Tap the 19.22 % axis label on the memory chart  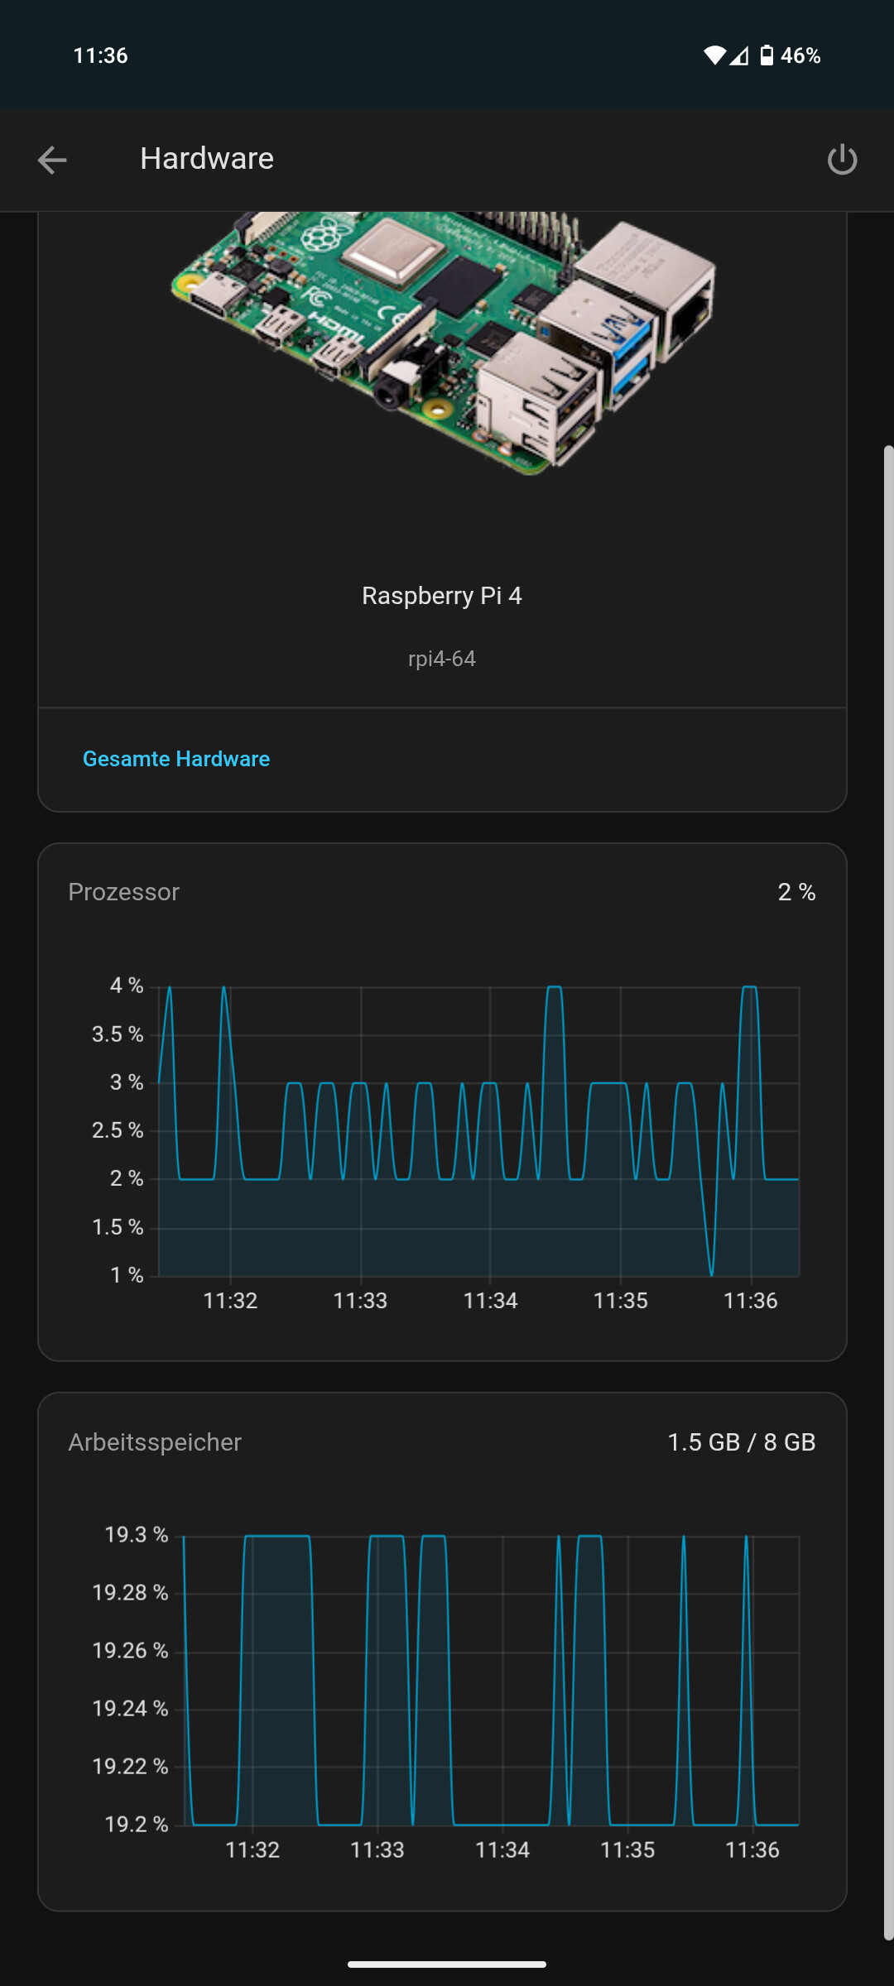[x=130, y=1767]
